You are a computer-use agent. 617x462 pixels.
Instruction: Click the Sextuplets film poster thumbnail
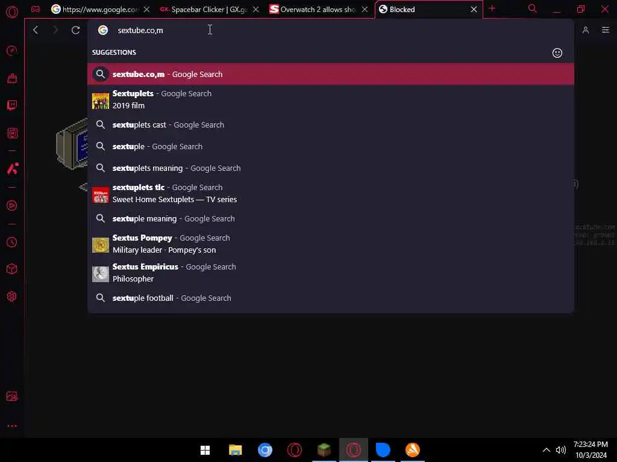tap(101, 101)
